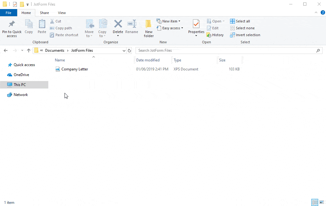326x206 pixels.
Task: Open the Easy access dropdown
Action: click(170, 28)
